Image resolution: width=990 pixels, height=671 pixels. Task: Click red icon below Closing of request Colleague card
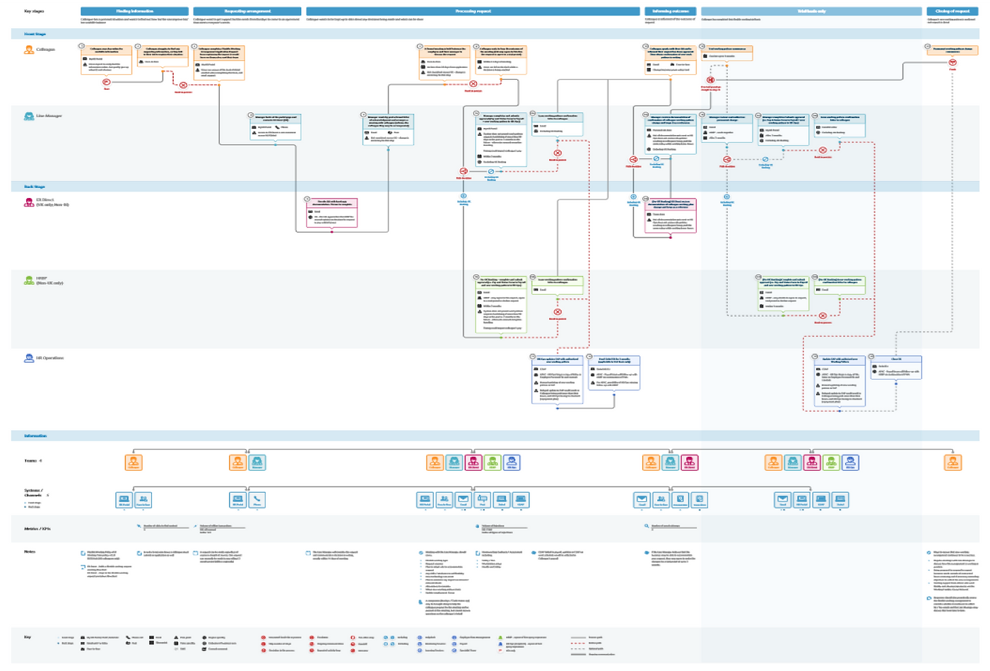coord(953,63)
